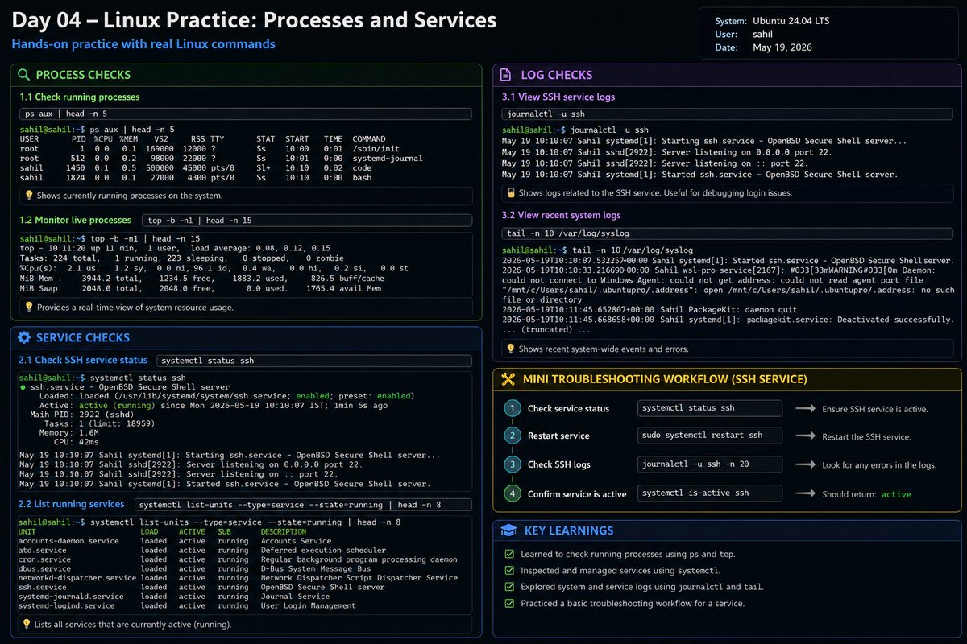Click the magnifier icon beside PROCESS CHECKS
The height and width of the screenshot is (644, 967).
point(23,75)
